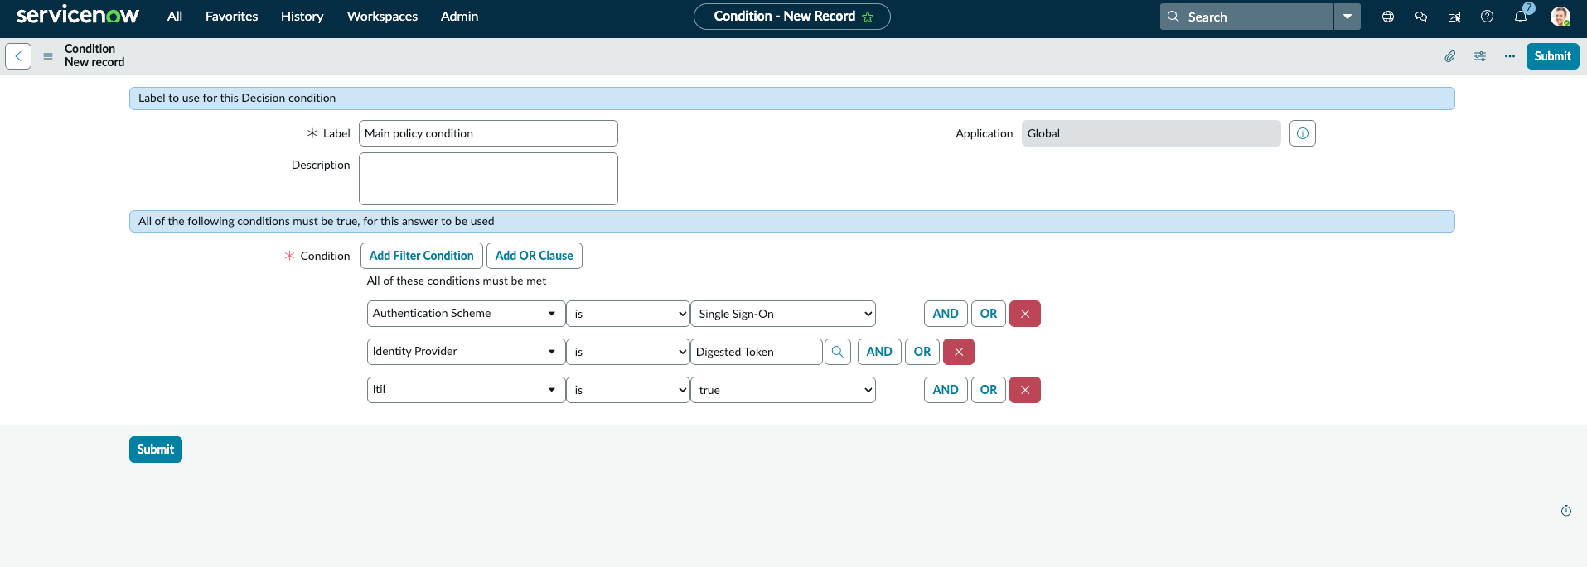Open notifications bell icon

[x=1521, y=17]
